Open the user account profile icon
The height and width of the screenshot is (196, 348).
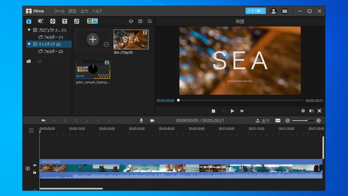(x=274, y=11)
